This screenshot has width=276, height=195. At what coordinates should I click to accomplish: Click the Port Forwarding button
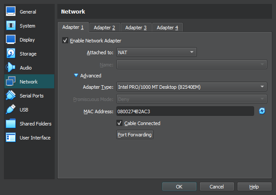click(135, 135)
